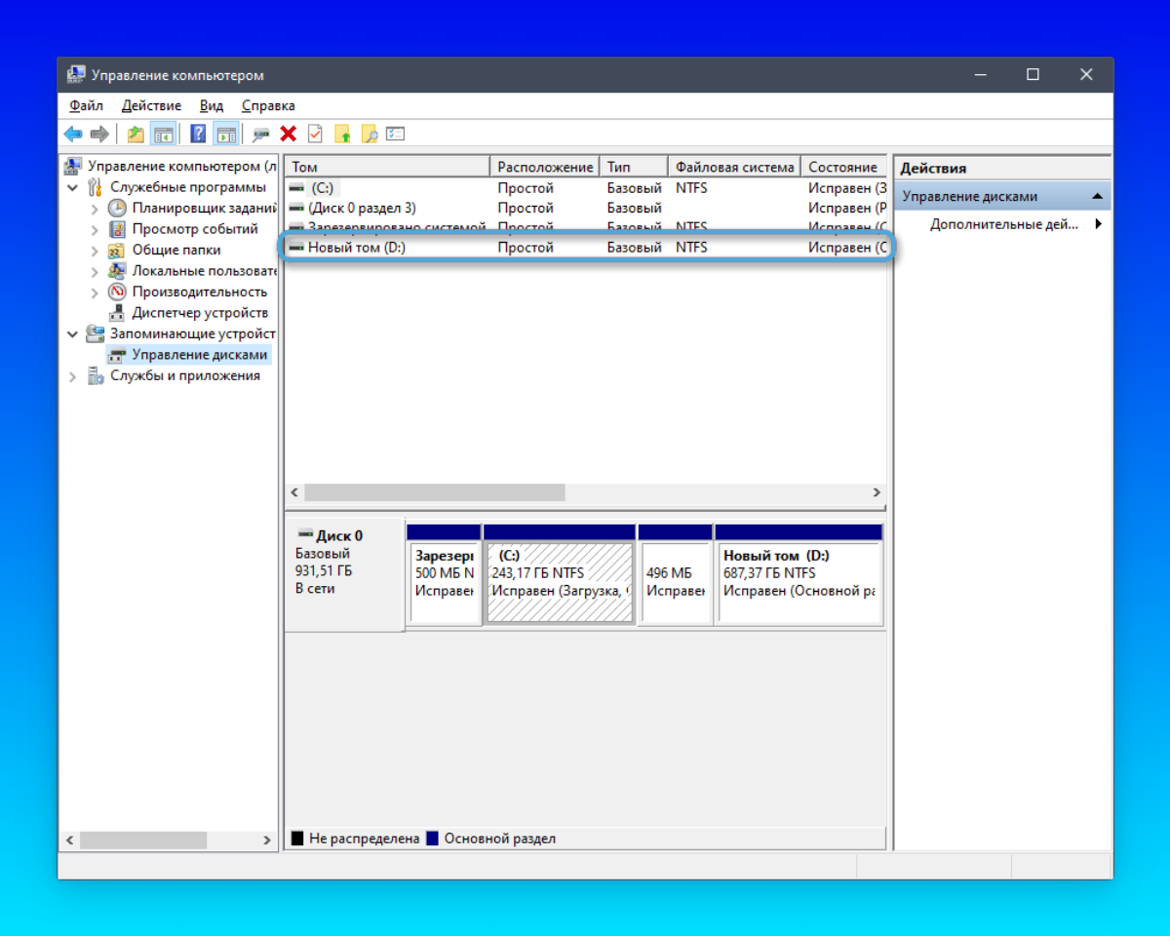Expand the Планировщик заданий node
Viewport: 1170px width, 936px height.
pos(95,208)
